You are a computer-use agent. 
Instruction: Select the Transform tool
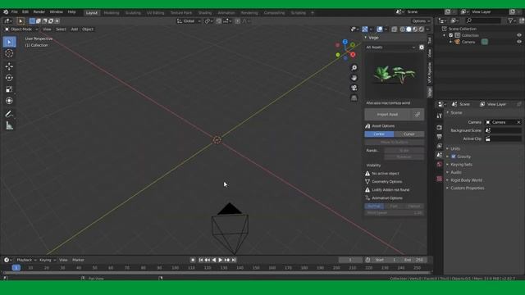coord(9,101)
